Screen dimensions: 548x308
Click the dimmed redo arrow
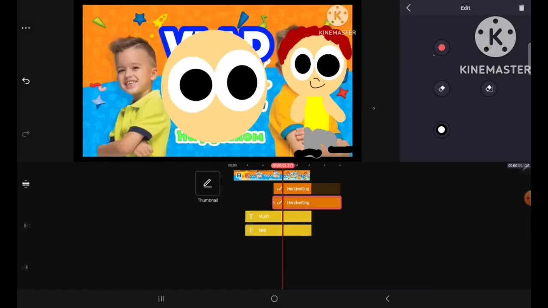click(26, 134)
